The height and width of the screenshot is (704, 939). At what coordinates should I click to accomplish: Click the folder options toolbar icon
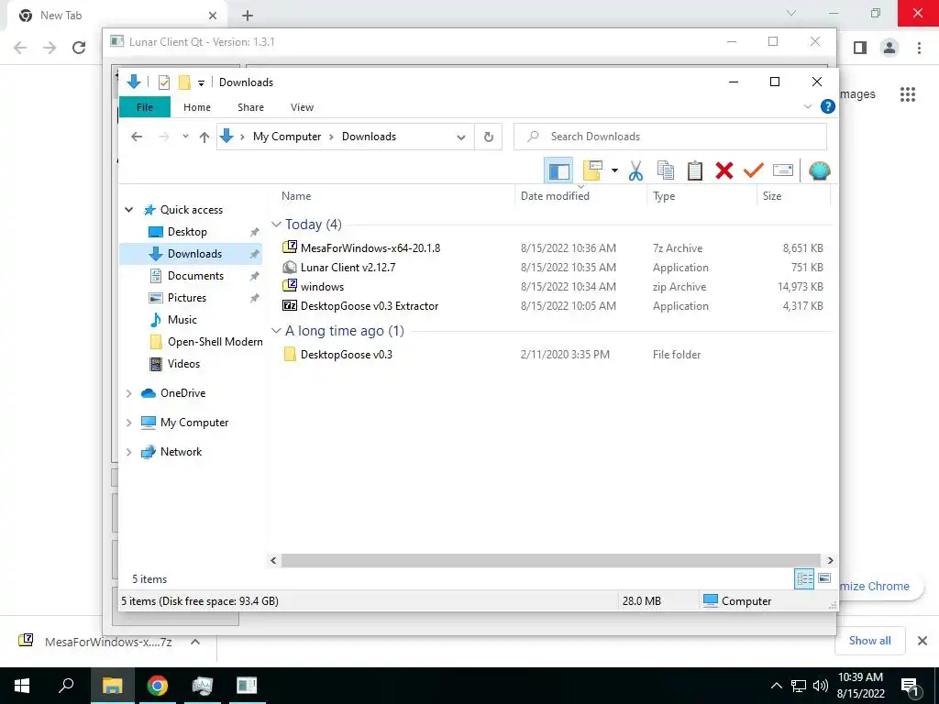(x=592, y=171)
